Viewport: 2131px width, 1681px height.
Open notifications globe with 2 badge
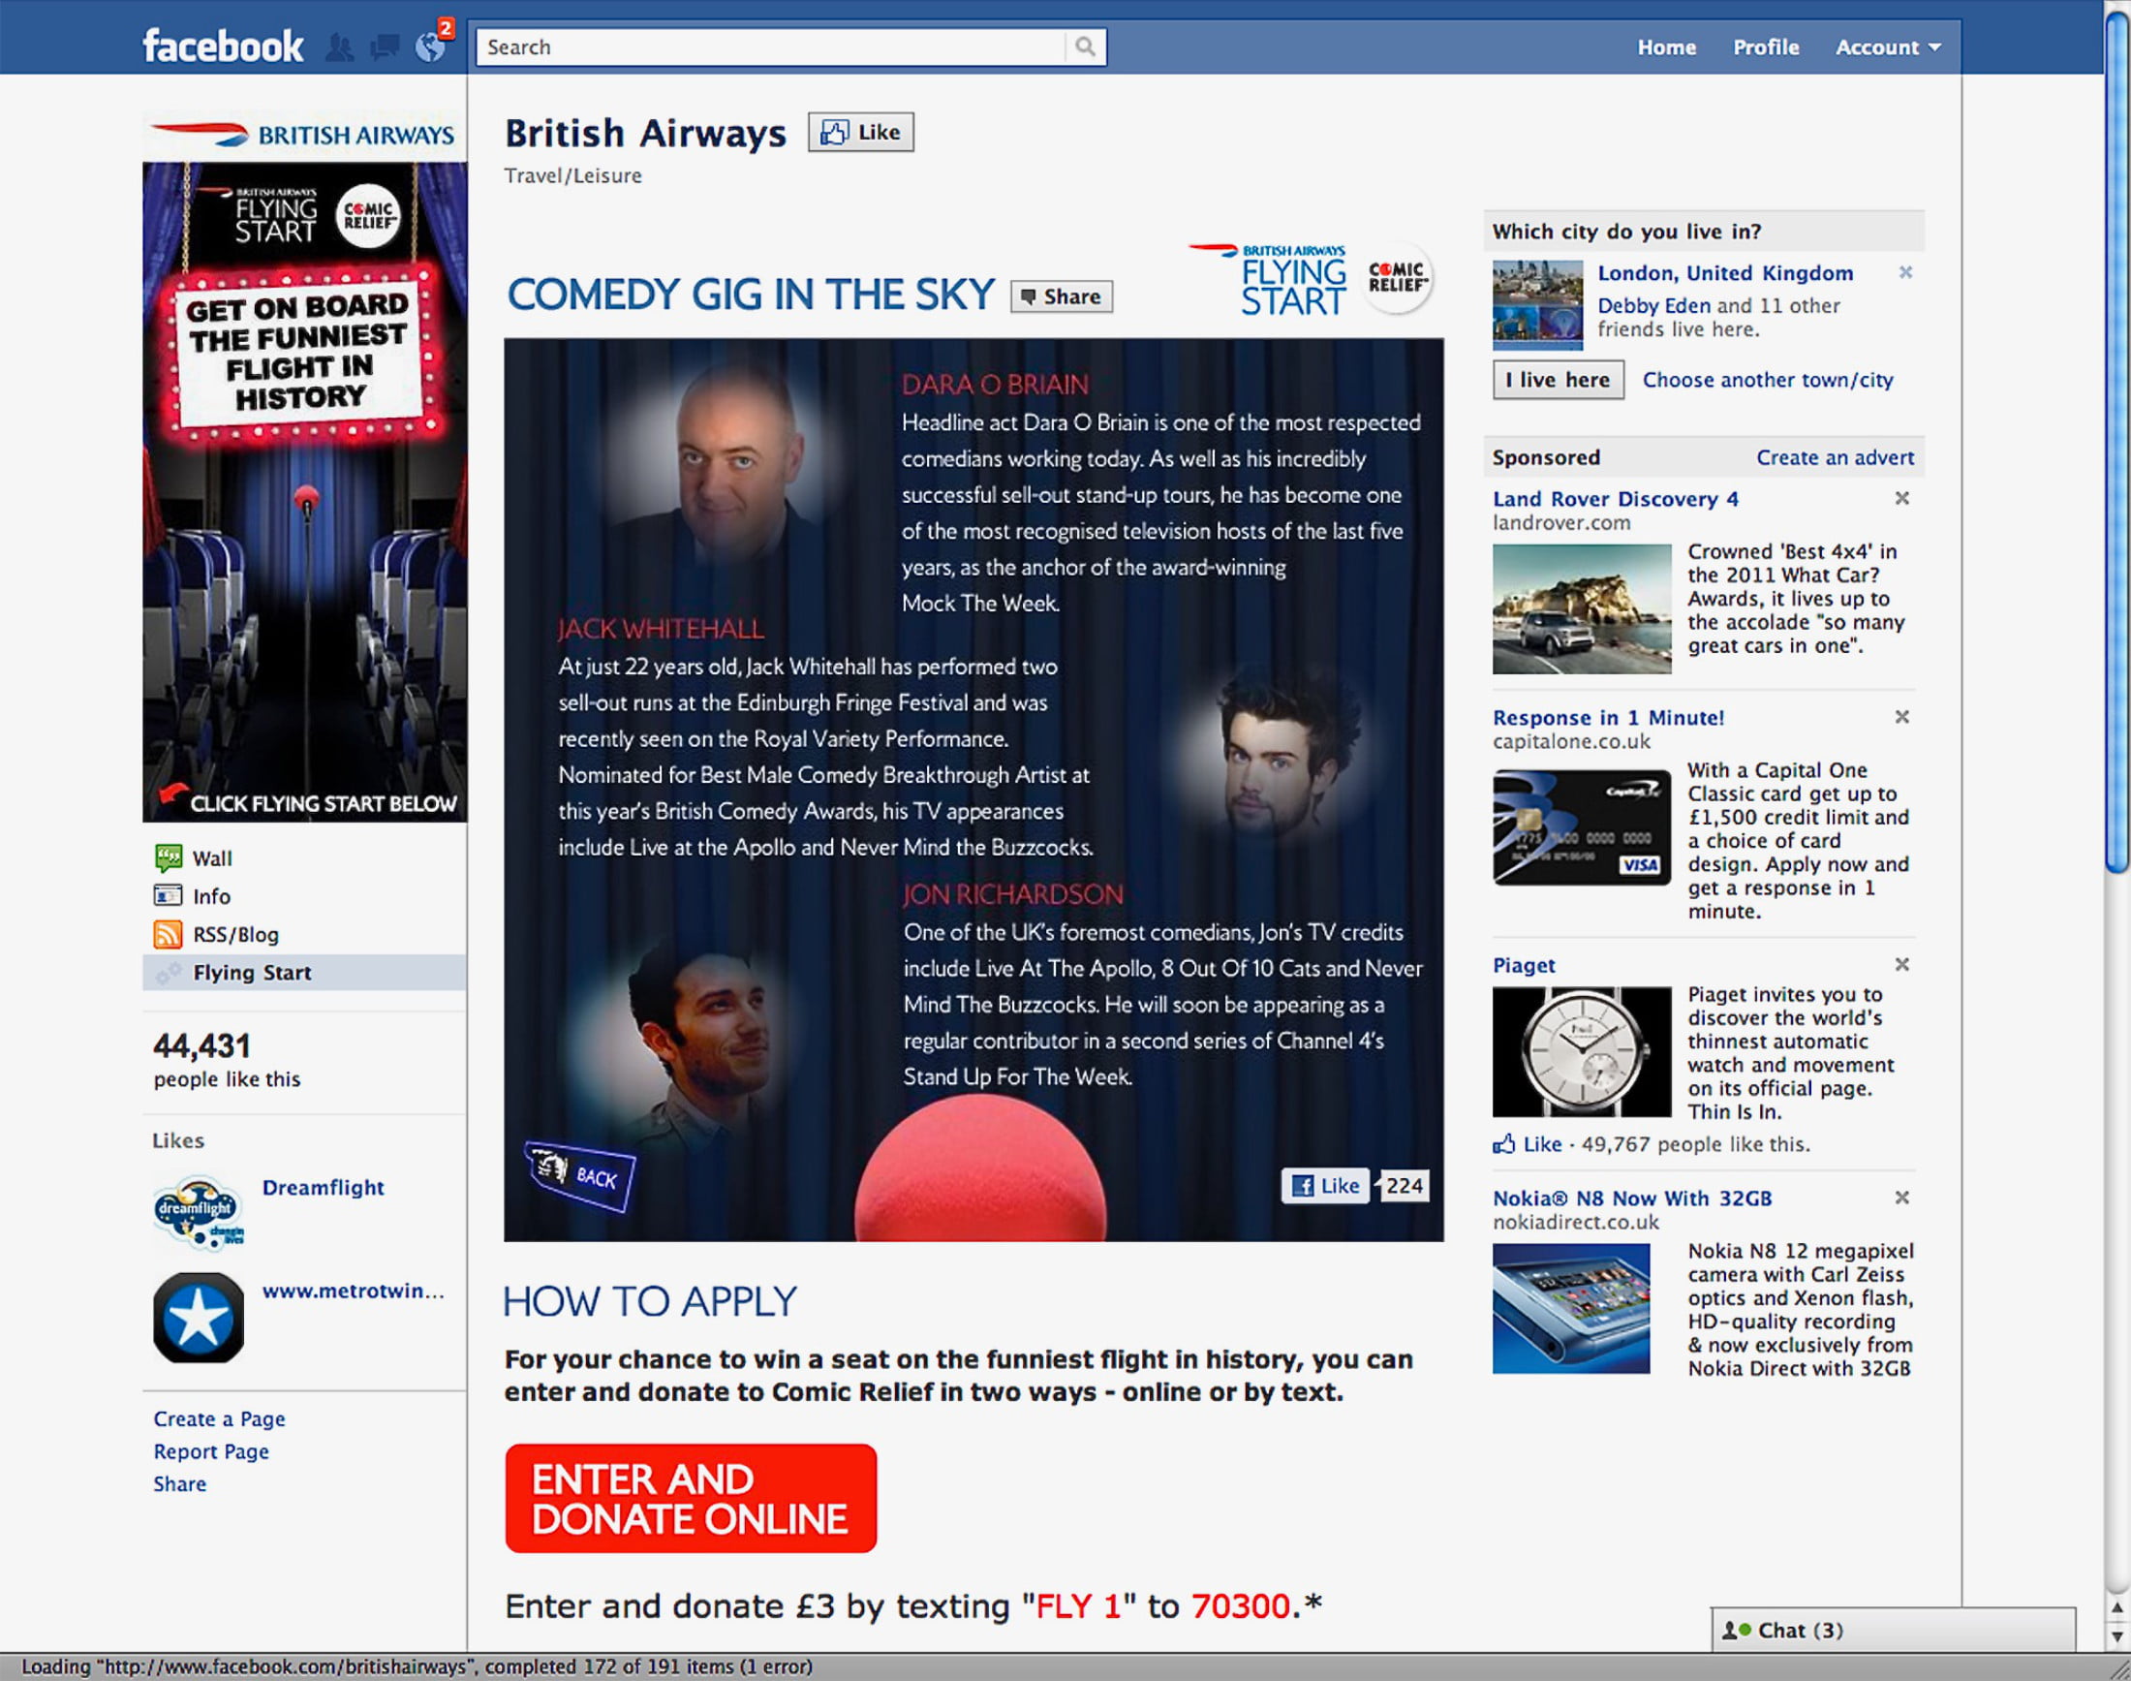click(x=430, y=47)
